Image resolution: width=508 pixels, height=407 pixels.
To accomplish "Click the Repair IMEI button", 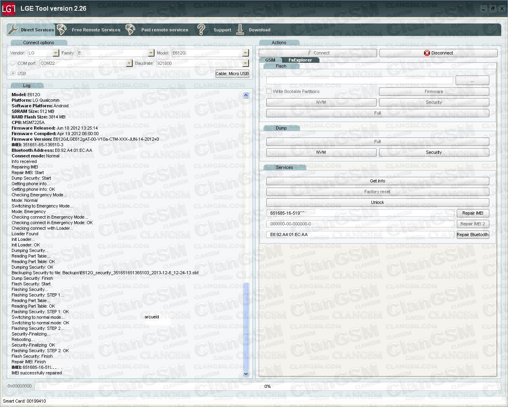I will pos(473,213).
